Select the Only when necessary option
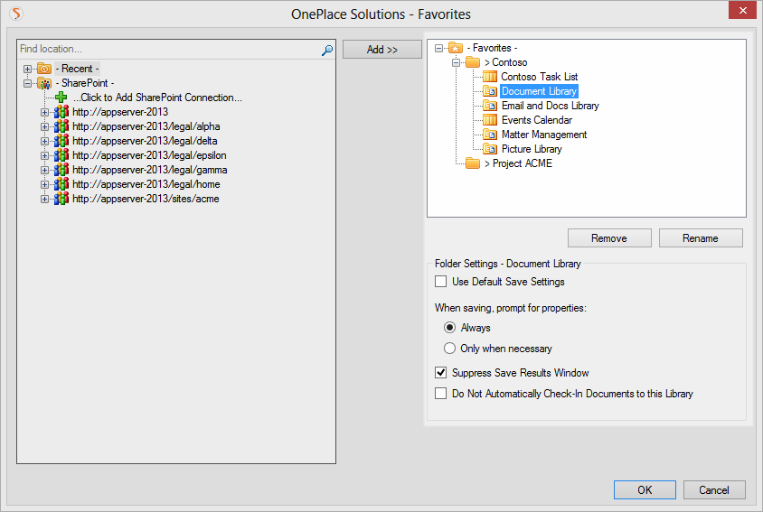Image resolution: width=763 pixels, height=512 pixels. pos(449,349)
